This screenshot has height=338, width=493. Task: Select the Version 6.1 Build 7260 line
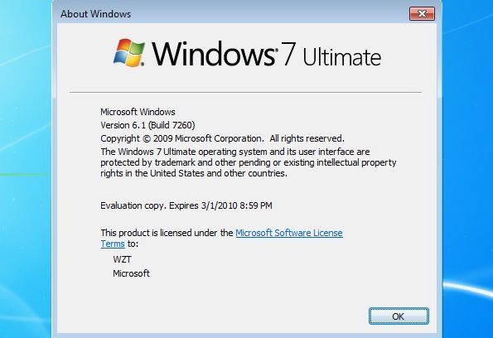click(x=147, y=125)
